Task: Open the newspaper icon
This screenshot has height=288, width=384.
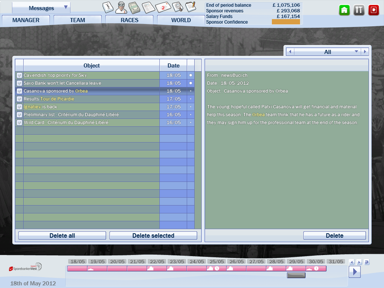Action: (x=148, y=7)
